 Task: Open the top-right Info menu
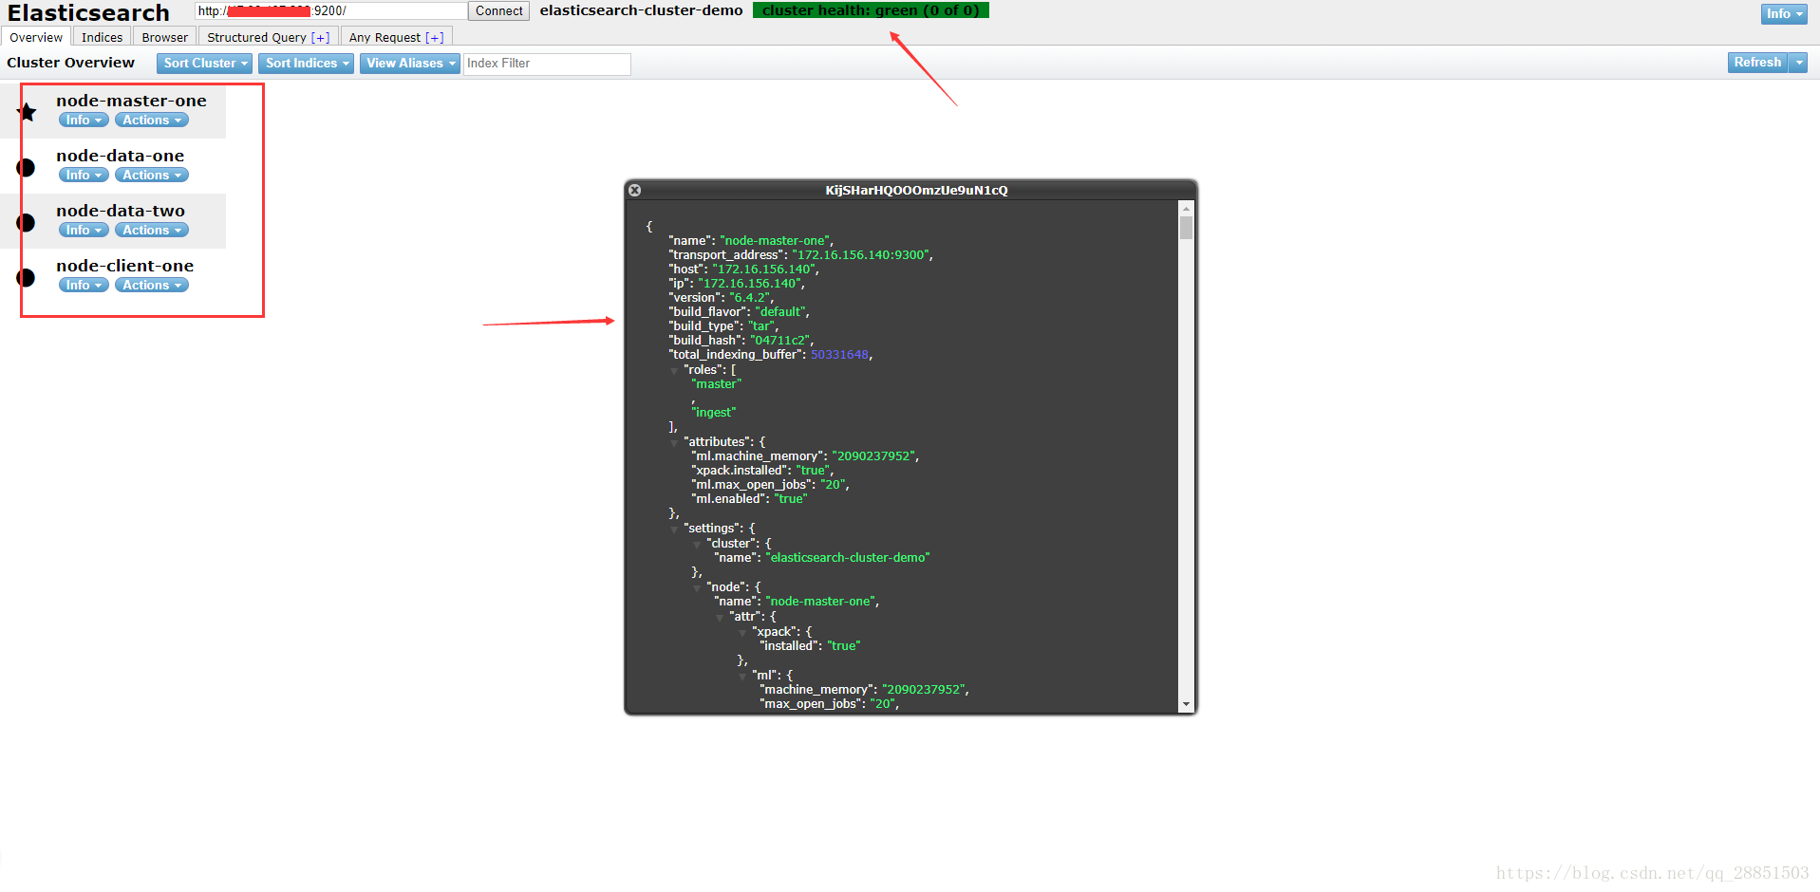pyautogui.click(x=1784, y=13)
